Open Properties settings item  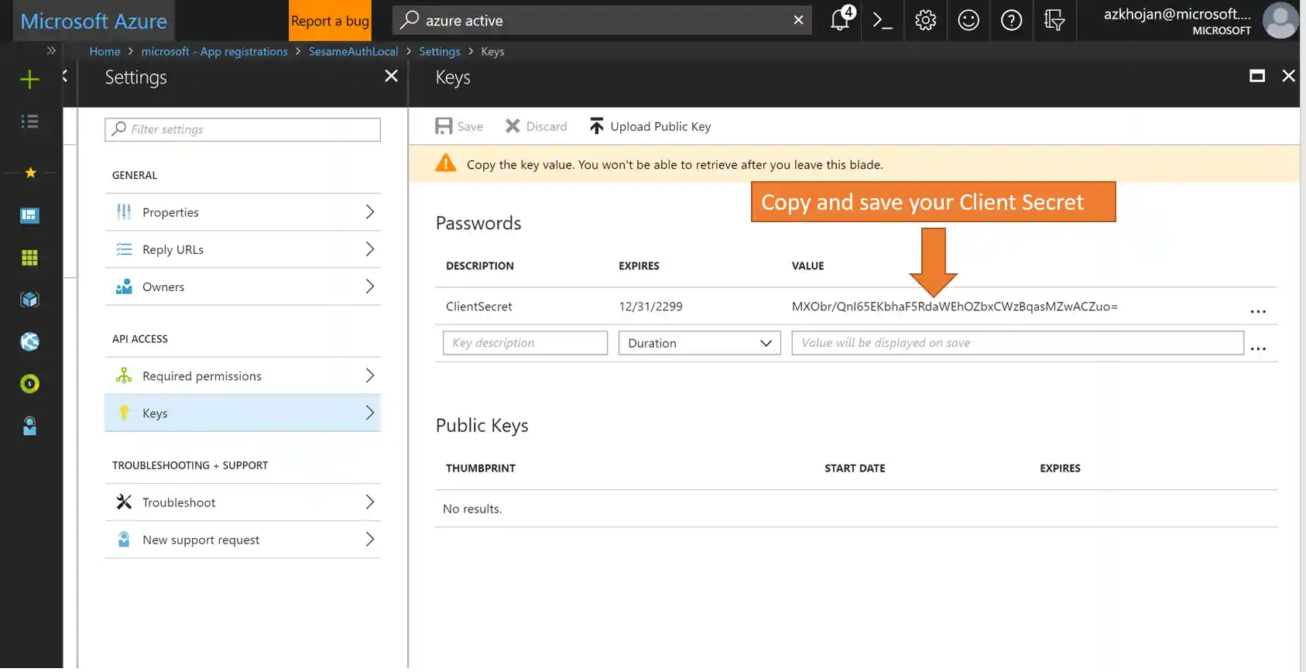[242, 212]
